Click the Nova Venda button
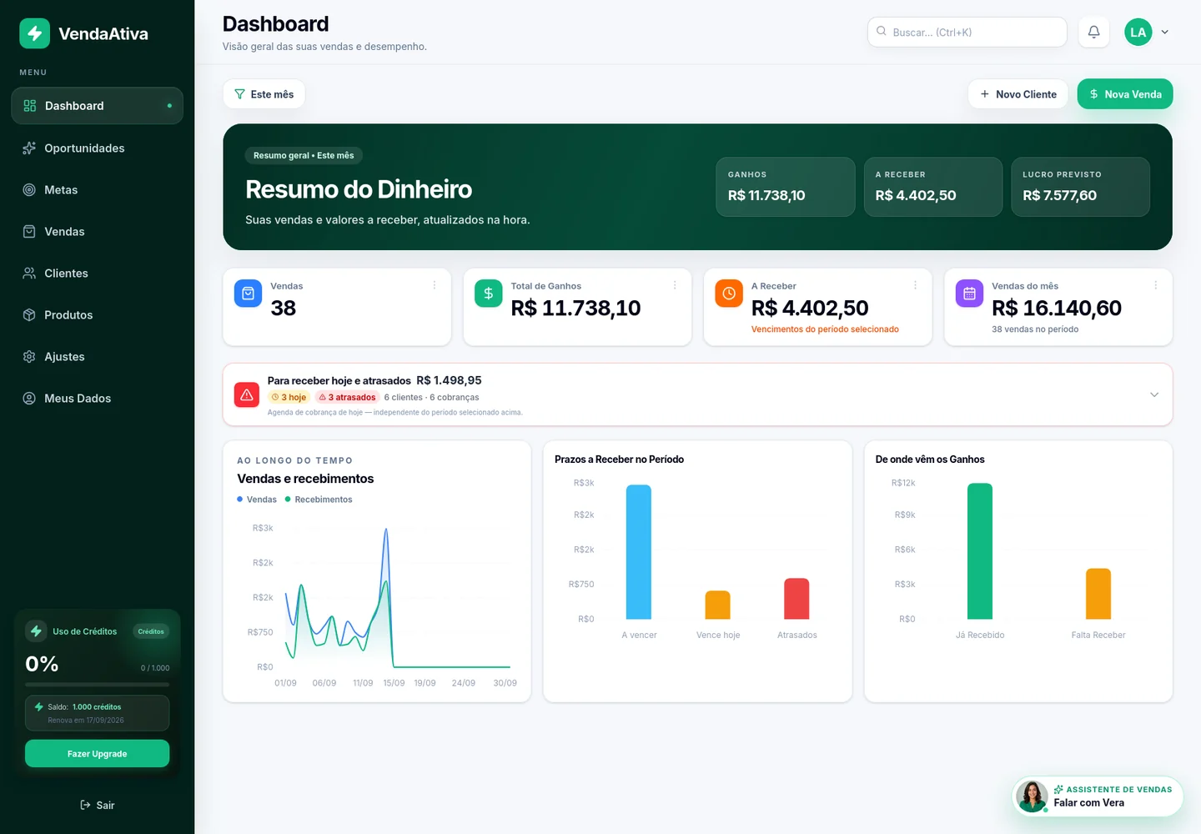This screenshot has width=1201, height=834. [1125, 94]
